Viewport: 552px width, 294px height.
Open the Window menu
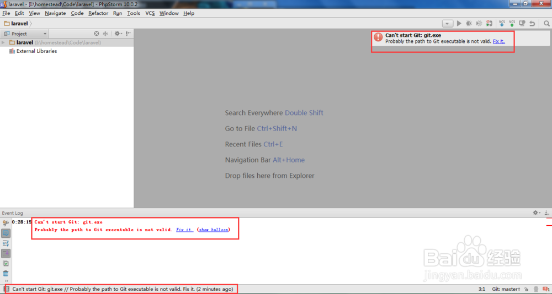(169, 13)
